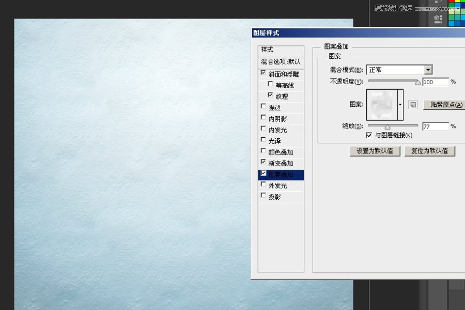Enable the 光泽 checkbox
The height and width of the screenshot is (310, 465).
click(x=263, y=139)
